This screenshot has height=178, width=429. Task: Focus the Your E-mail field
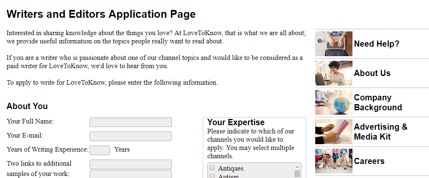point(131,136)
